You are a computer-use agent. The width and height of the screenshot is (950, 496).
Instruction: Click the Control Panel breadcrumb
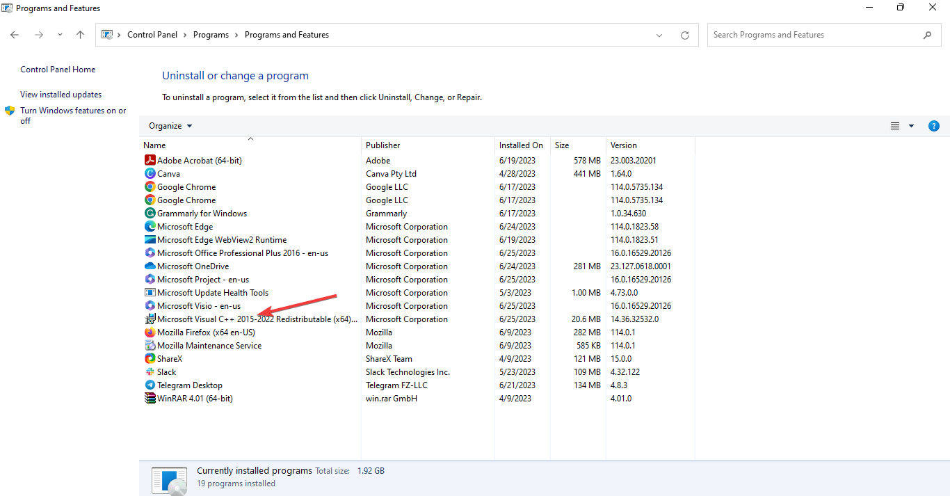click(x=152, y=35)
